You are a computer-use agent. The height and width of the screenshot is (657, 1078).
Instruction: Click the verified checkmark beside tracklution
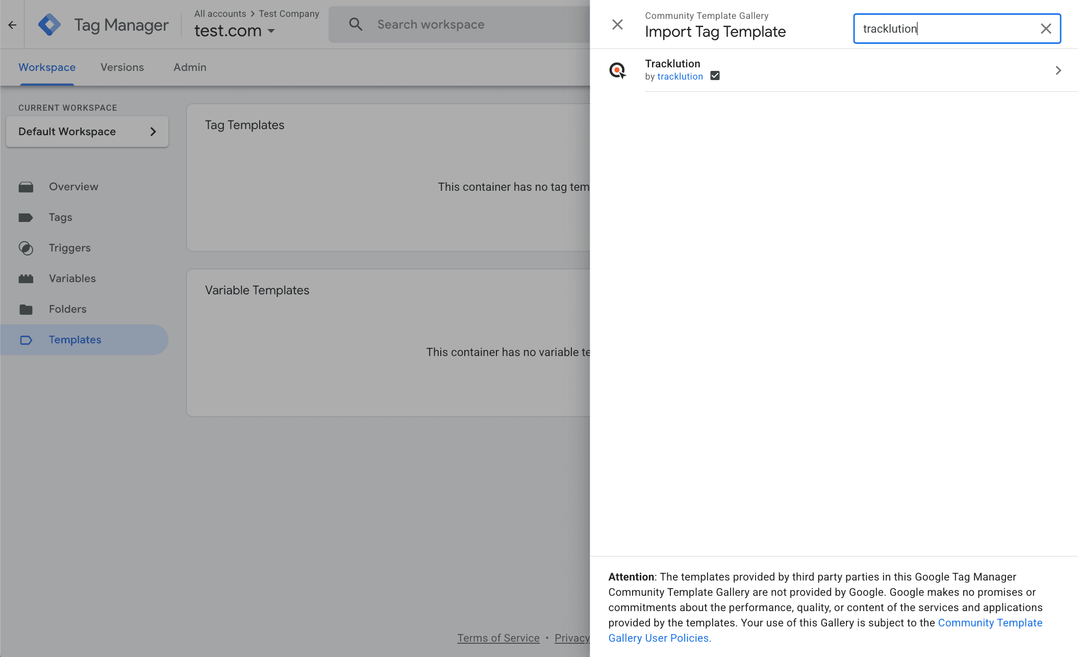coord(715,76)
